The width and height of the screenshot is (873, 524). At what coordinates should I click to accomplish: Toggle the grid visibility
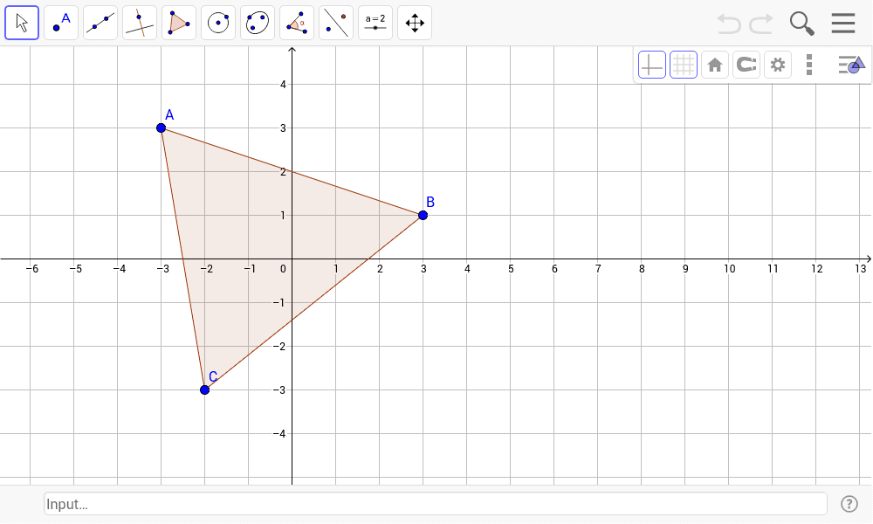click(x=684, y=64)
